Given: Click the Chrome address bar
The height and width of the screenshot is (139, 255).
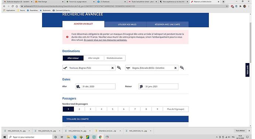Looking at the screenshot, I should (123, 6).
